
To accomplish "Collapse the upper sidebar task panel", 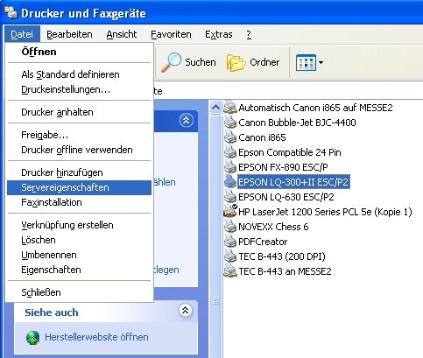I will coord(186,120).
